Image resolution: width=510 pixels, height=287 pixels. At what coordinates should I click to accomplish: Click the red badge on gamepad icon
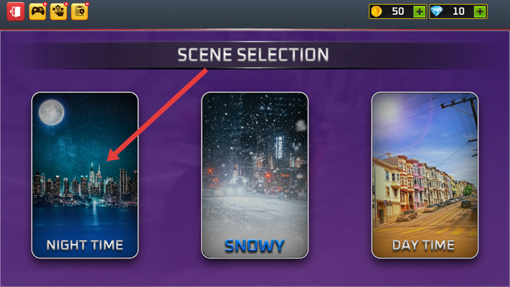tap(45, 4)
